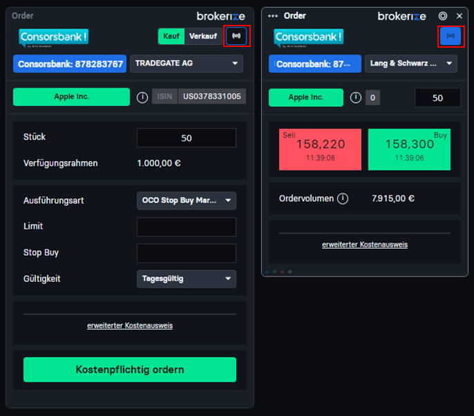Click truncated Consorsbank: 87... account button
This screenshot has height=416, width=474.
click(x=314, y=64)
